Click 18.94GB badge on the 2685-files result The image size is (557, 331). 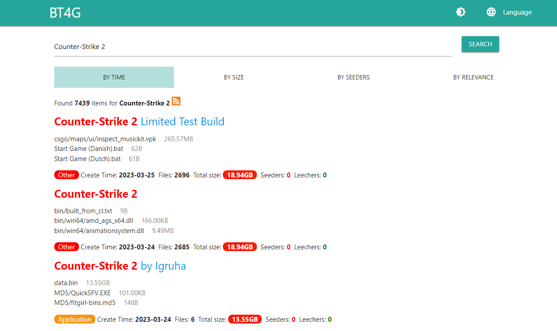240,247
